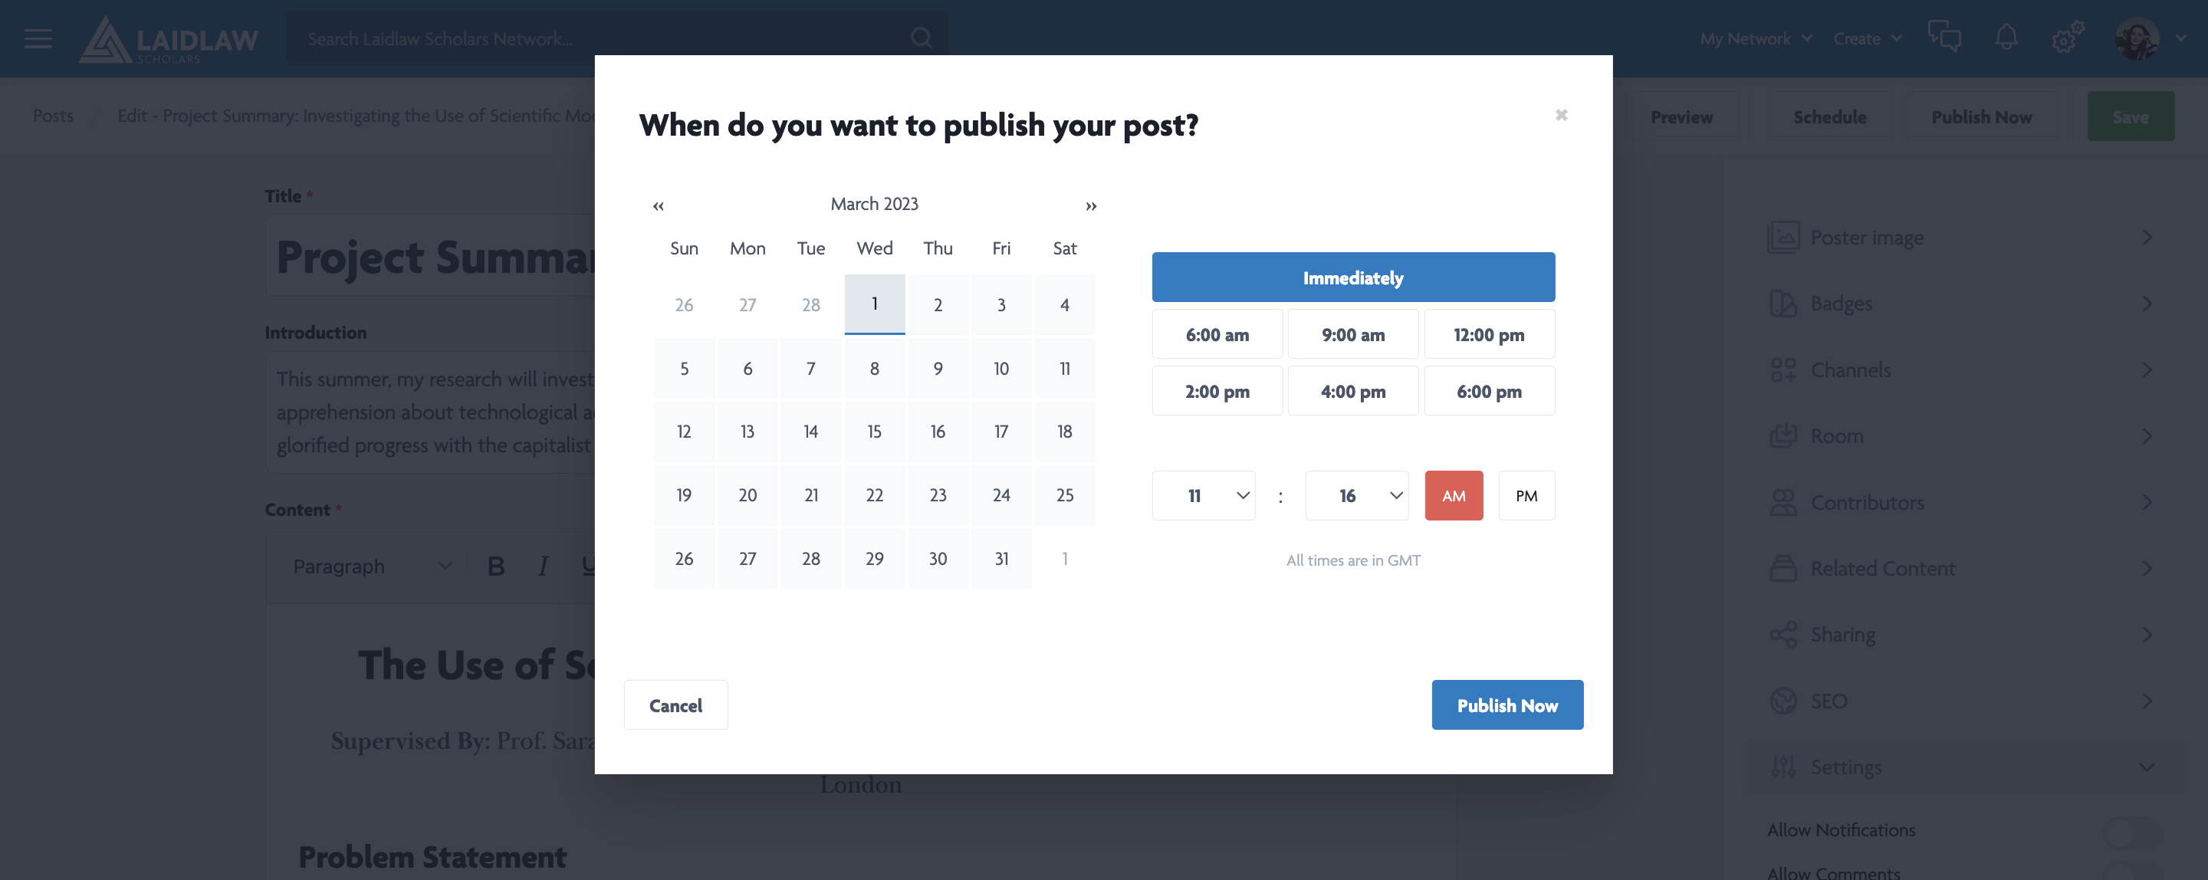
Task: Open the minutes dropdown showing 16
Action: [1356, 495]
